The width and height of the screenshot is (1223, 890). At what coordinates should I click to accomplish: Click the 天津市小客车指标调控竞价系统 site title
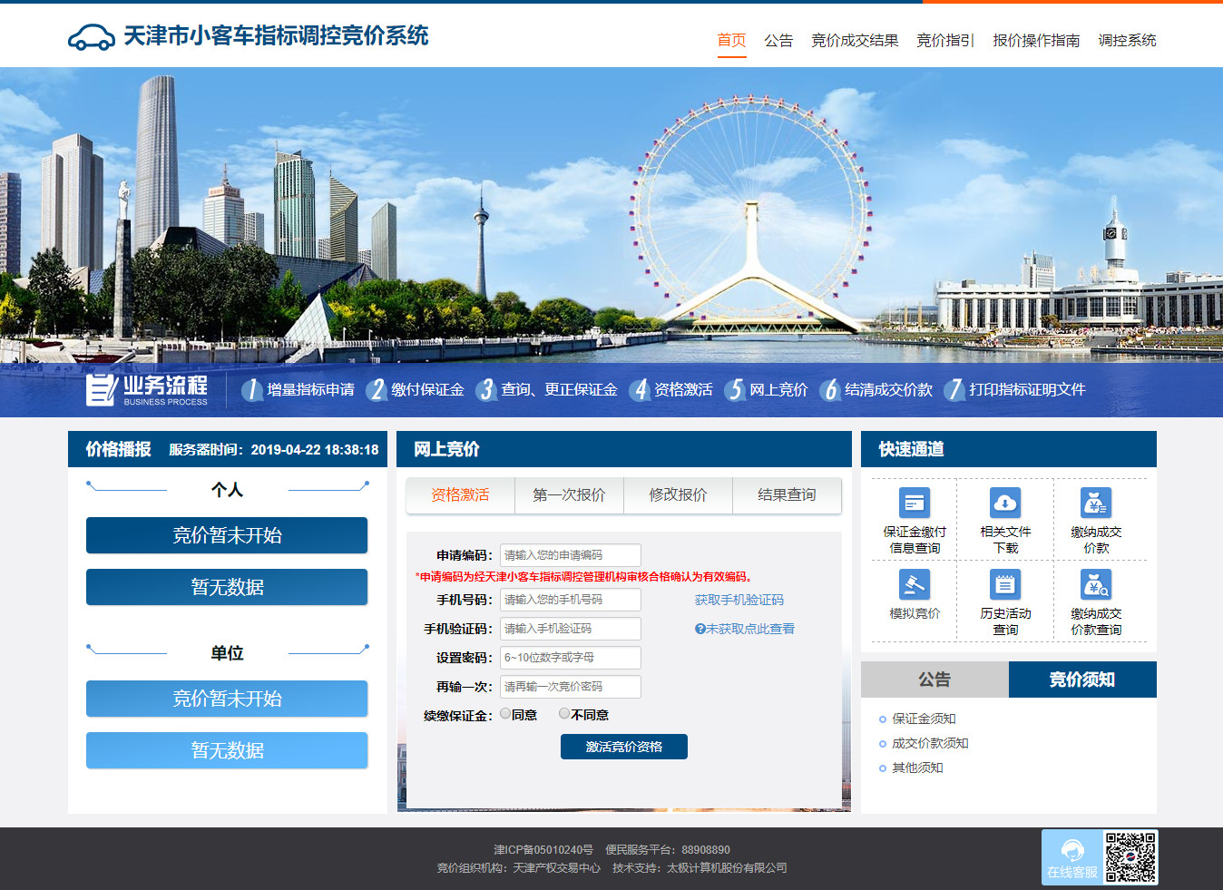276,36
